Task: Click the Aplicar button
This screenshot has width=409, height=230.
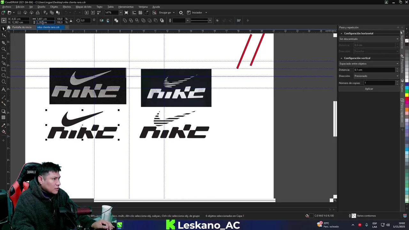Action: pyautogui.click(x=369, y=89)
